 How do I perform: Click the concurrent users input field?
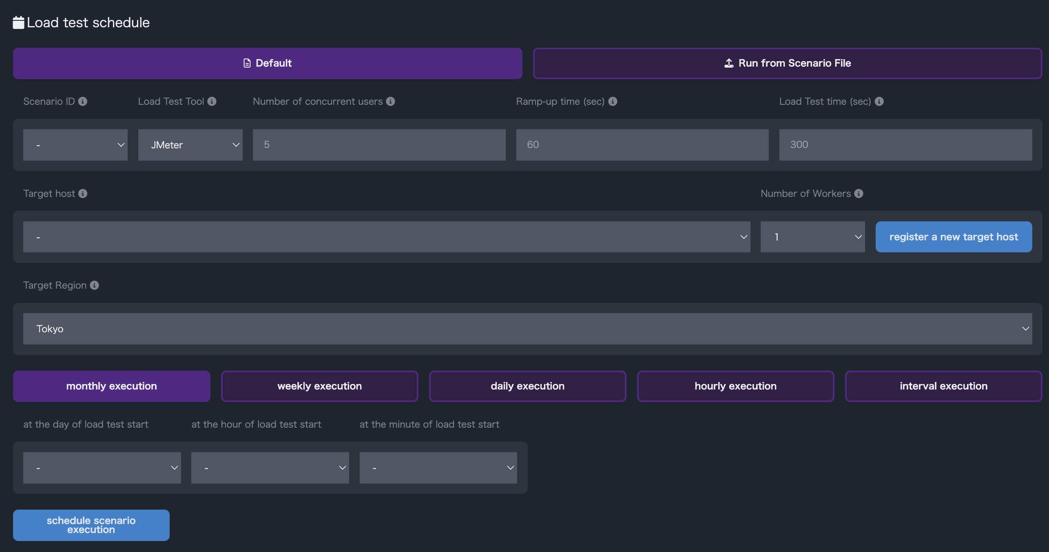379,145
